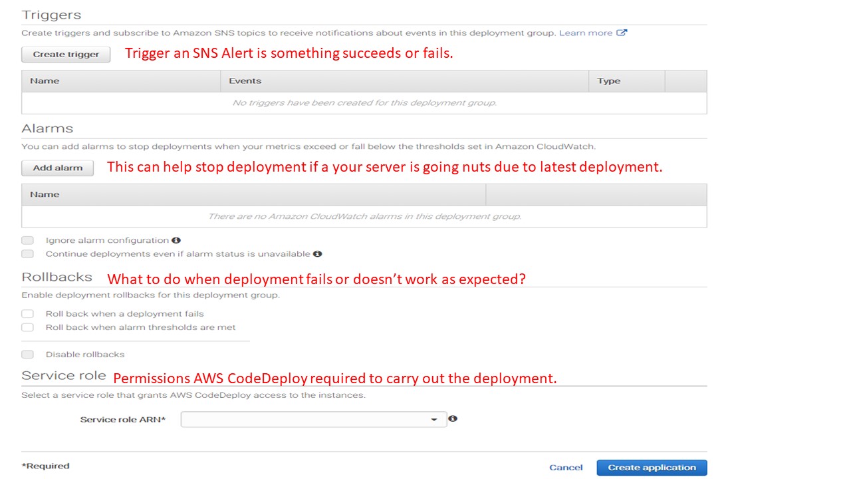
Task: Enable Roll back when a deployment fails
Action: [27, 313]
